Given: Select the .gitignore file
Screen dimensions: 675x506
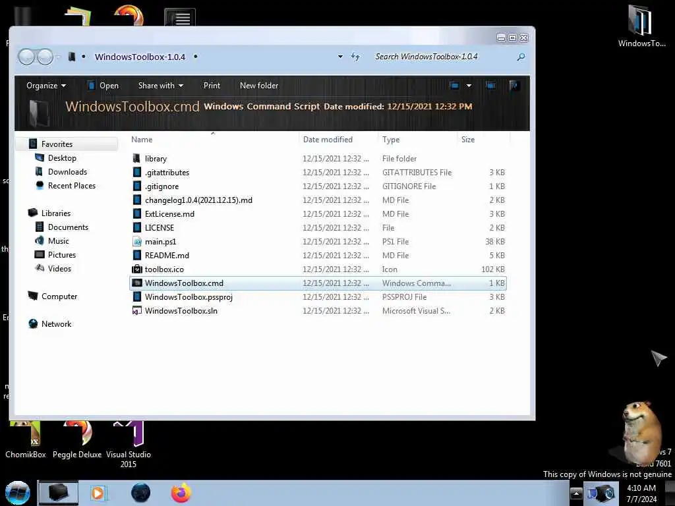Looking at the screenshot, I should click(x=318, y=186).
